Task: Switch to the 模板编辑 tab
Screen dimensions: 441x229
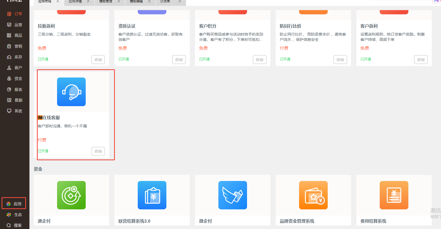Action: coord(136,2)
